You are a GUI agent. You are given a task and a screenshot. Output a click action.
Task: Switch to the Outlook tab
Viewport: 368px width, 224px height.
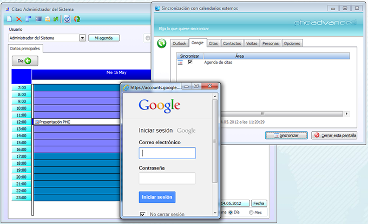pos(179,43)
